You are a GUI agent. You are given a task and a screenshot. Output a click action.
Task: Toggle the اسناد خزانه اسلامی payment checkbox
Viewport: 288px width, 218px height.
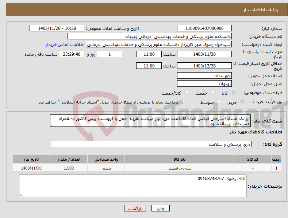coord(183,101)
